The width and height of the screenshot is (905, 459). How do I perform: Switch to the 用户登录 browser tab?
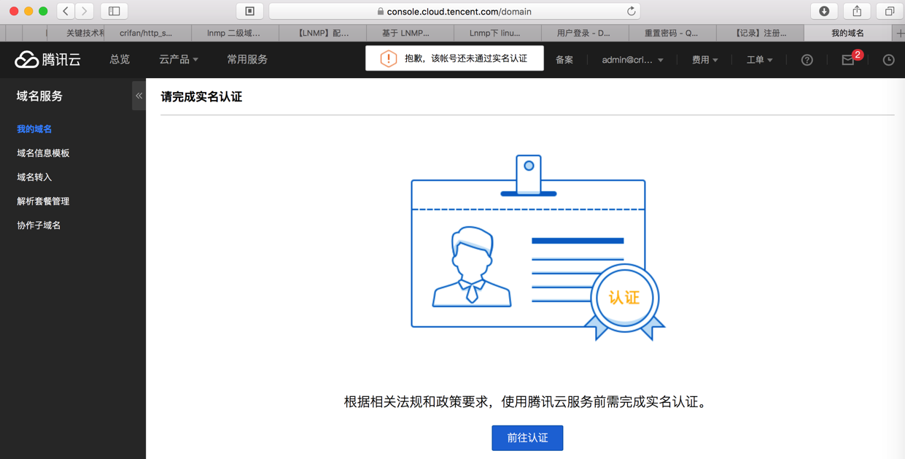pos(584,33)
